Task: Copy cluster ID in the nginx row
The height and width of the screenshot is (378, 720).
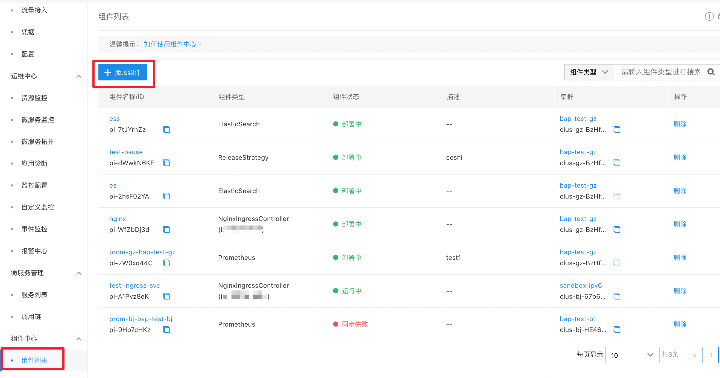Action: 617,229
